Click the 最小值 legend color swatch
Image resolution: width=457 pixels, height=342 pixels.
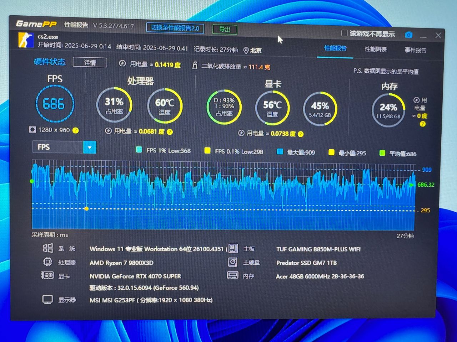tap(331, 152)
